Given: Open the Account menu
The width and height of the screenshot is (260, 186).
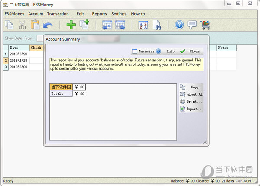Looking at the screenshot, I should 36,14.
